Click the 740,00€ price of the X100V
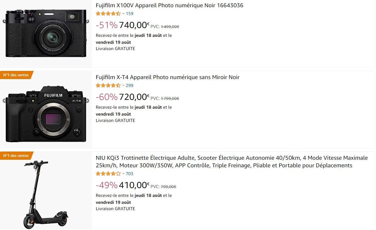 point(134,25)
